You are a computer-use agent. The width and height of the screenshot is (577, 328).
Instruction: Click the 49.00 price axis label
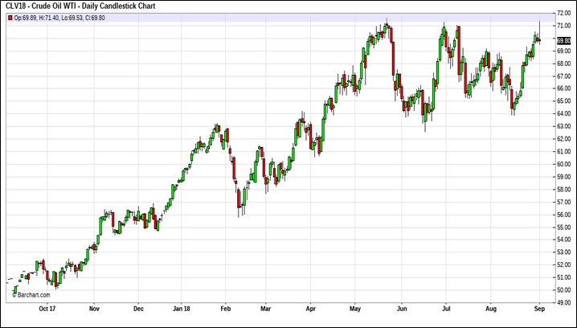click(564, 302)
